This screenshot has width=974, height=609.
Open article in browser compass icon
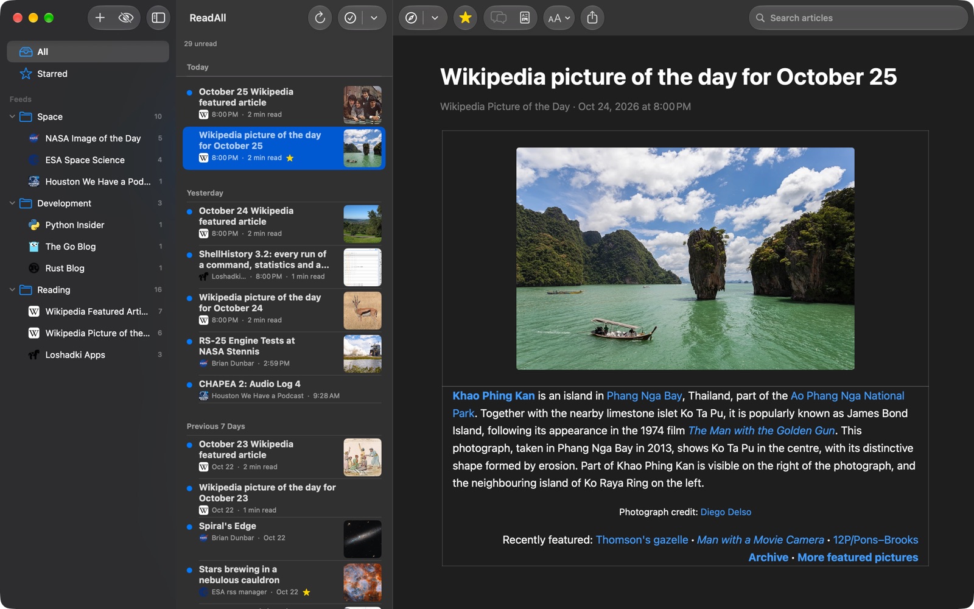(x=412, y=18)
